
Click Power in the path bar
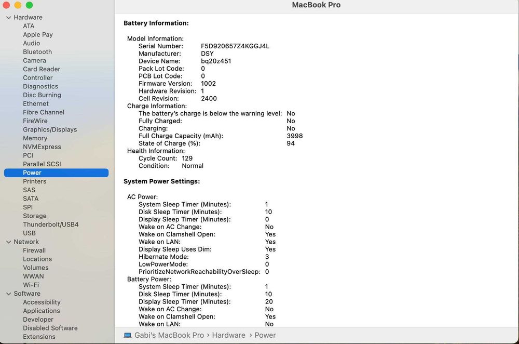tap(265, 335)
